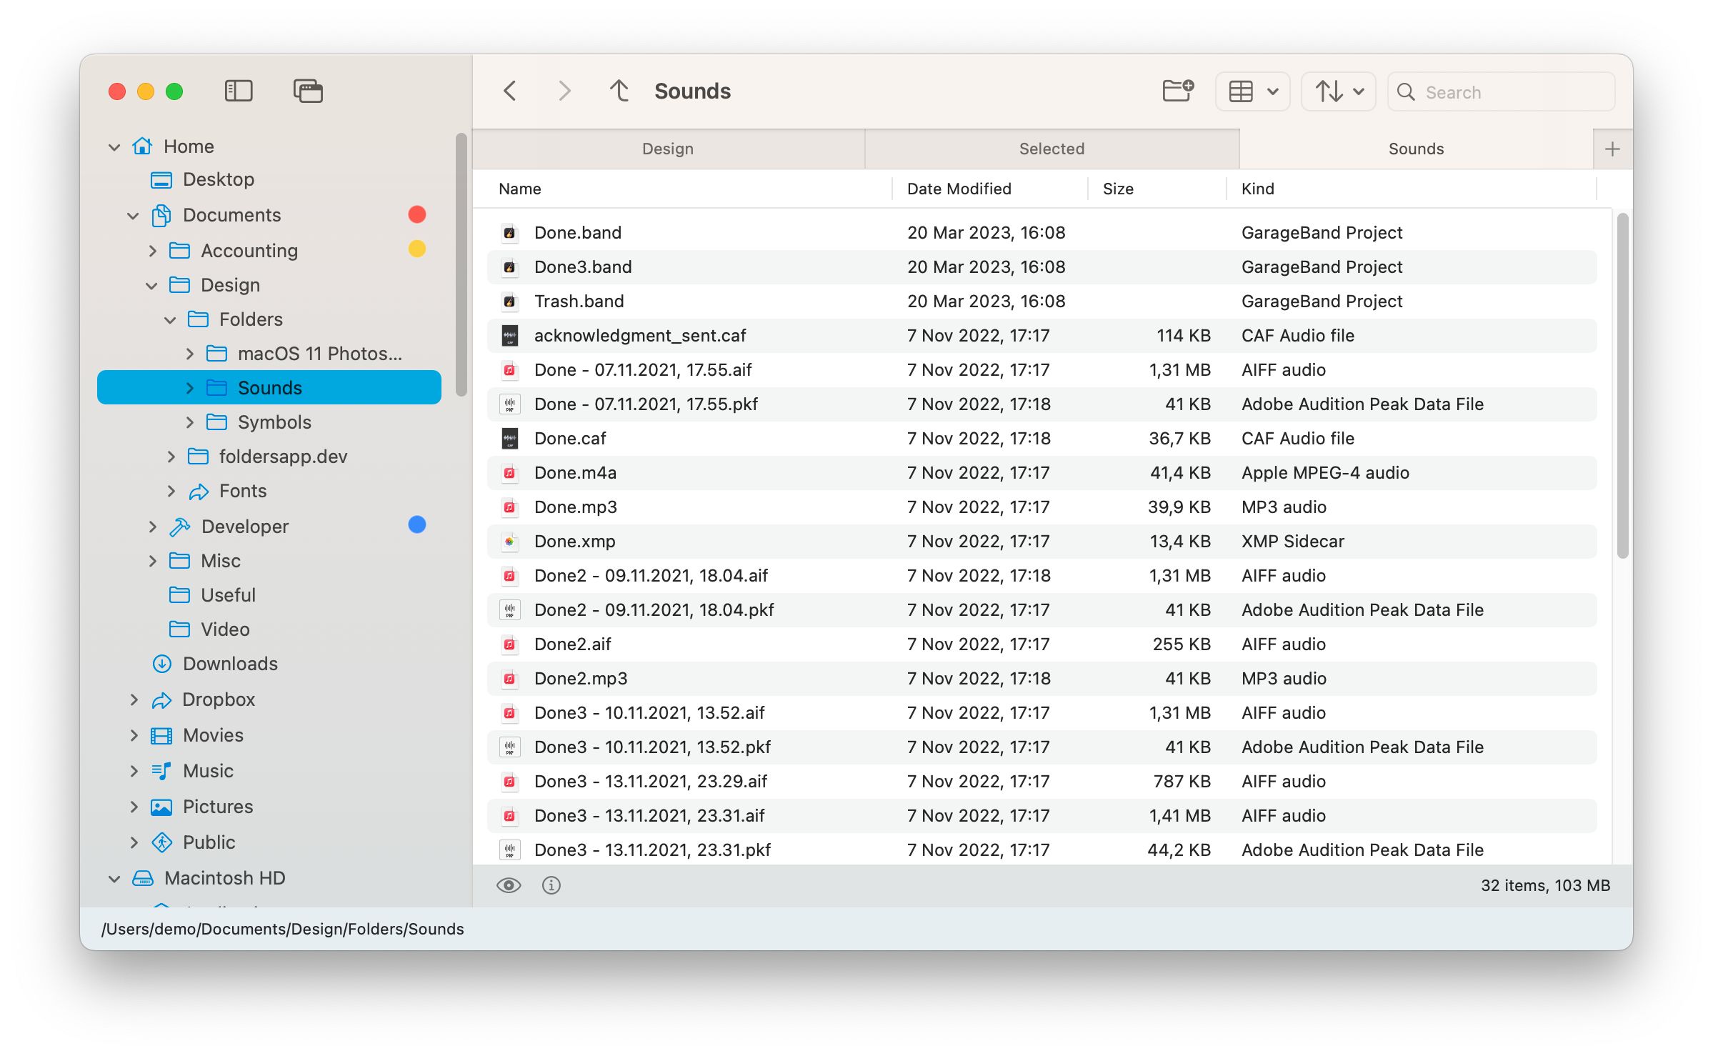Click the magnifying glass in the Search field
This screenshot has height=1056, width=1713.
tap(1406, 91)
